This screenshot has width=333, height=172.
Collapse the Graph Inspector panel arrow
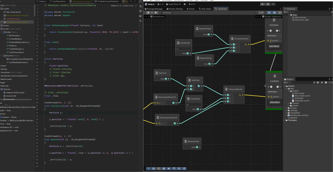260,17
